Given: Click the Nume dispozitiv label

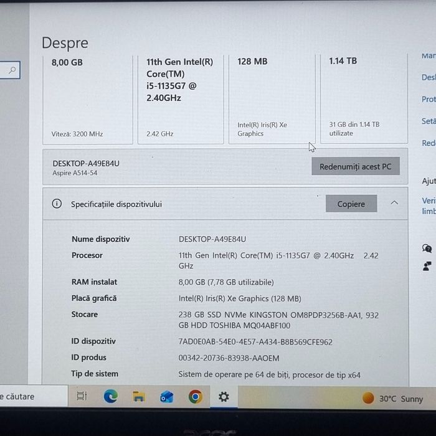Looking at the screenshot, I should (x=101, y=239).
